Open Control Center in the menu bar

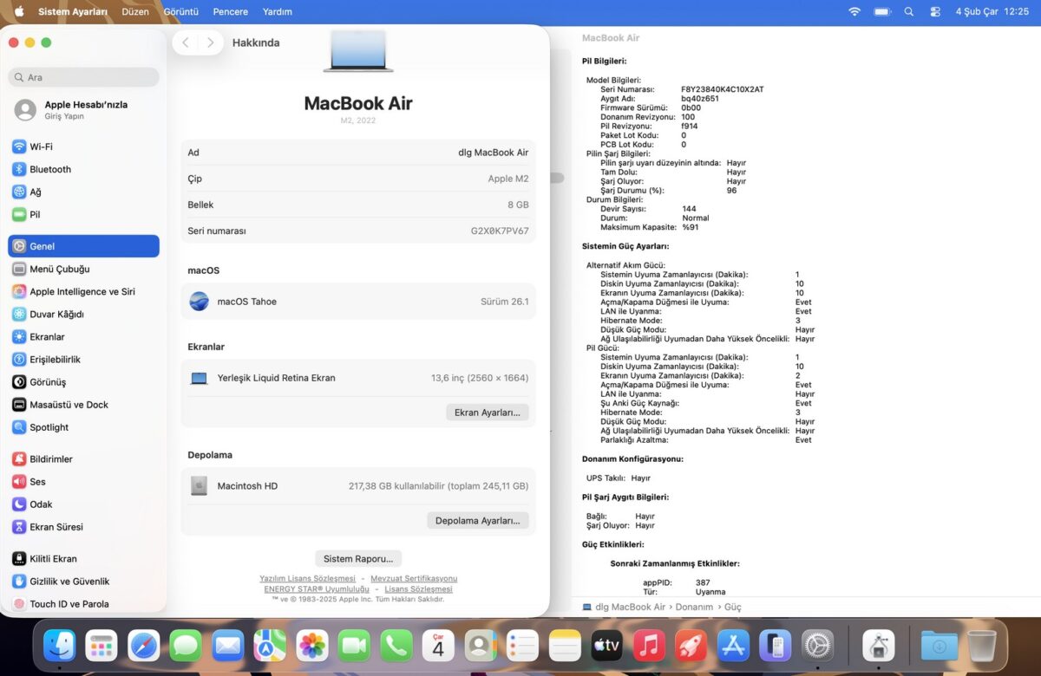934,12
